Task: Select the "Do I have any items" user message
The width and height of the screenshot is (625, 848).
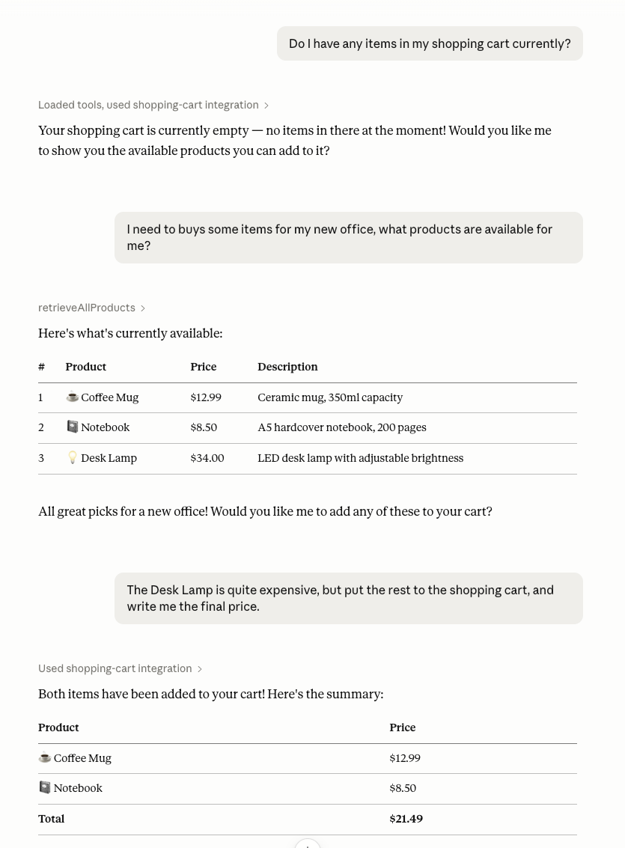Action: pos(430,43)
